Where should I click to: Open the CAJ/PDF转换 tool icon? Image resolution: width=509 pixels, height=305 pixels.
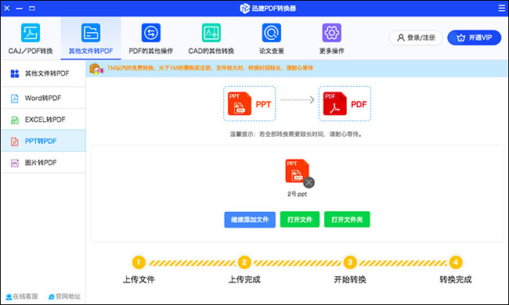tap(31, 33)
